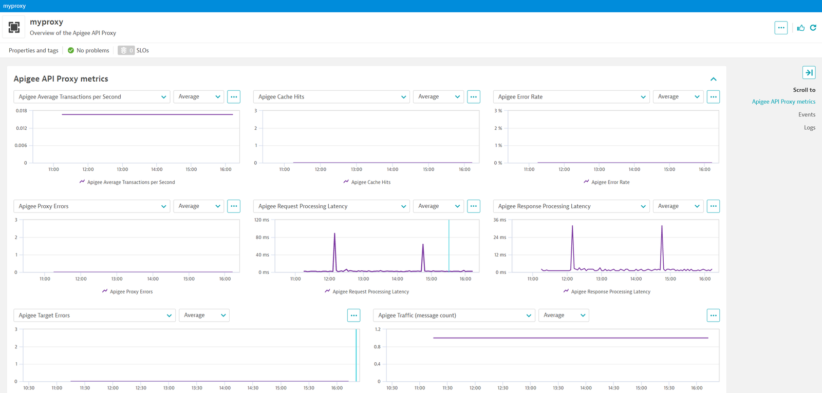This screenshot has width=822, height=393.
Task: Click the myproxy browser tab title
Action: point(14,6)
